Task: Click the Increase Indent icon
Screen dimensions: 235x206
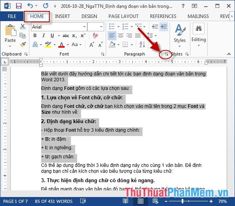Action: click(163, 27)
